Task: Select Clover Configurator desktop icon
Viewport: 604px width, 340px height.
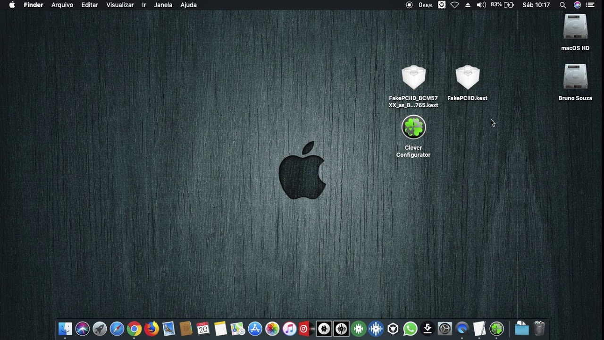Action: [413, 137]
